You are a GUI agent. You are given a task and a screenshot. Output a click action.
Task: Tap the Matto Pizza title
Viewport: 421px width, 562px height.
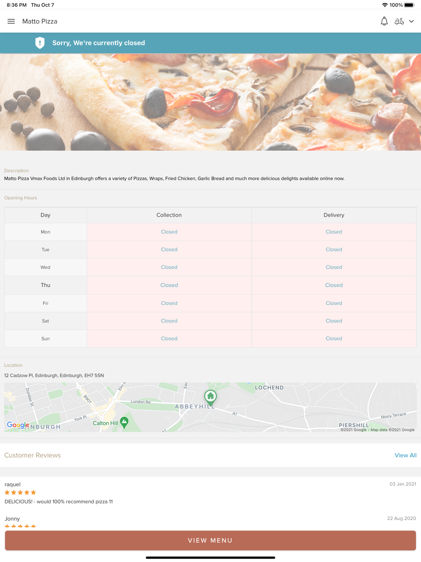[x=40, y=21]
